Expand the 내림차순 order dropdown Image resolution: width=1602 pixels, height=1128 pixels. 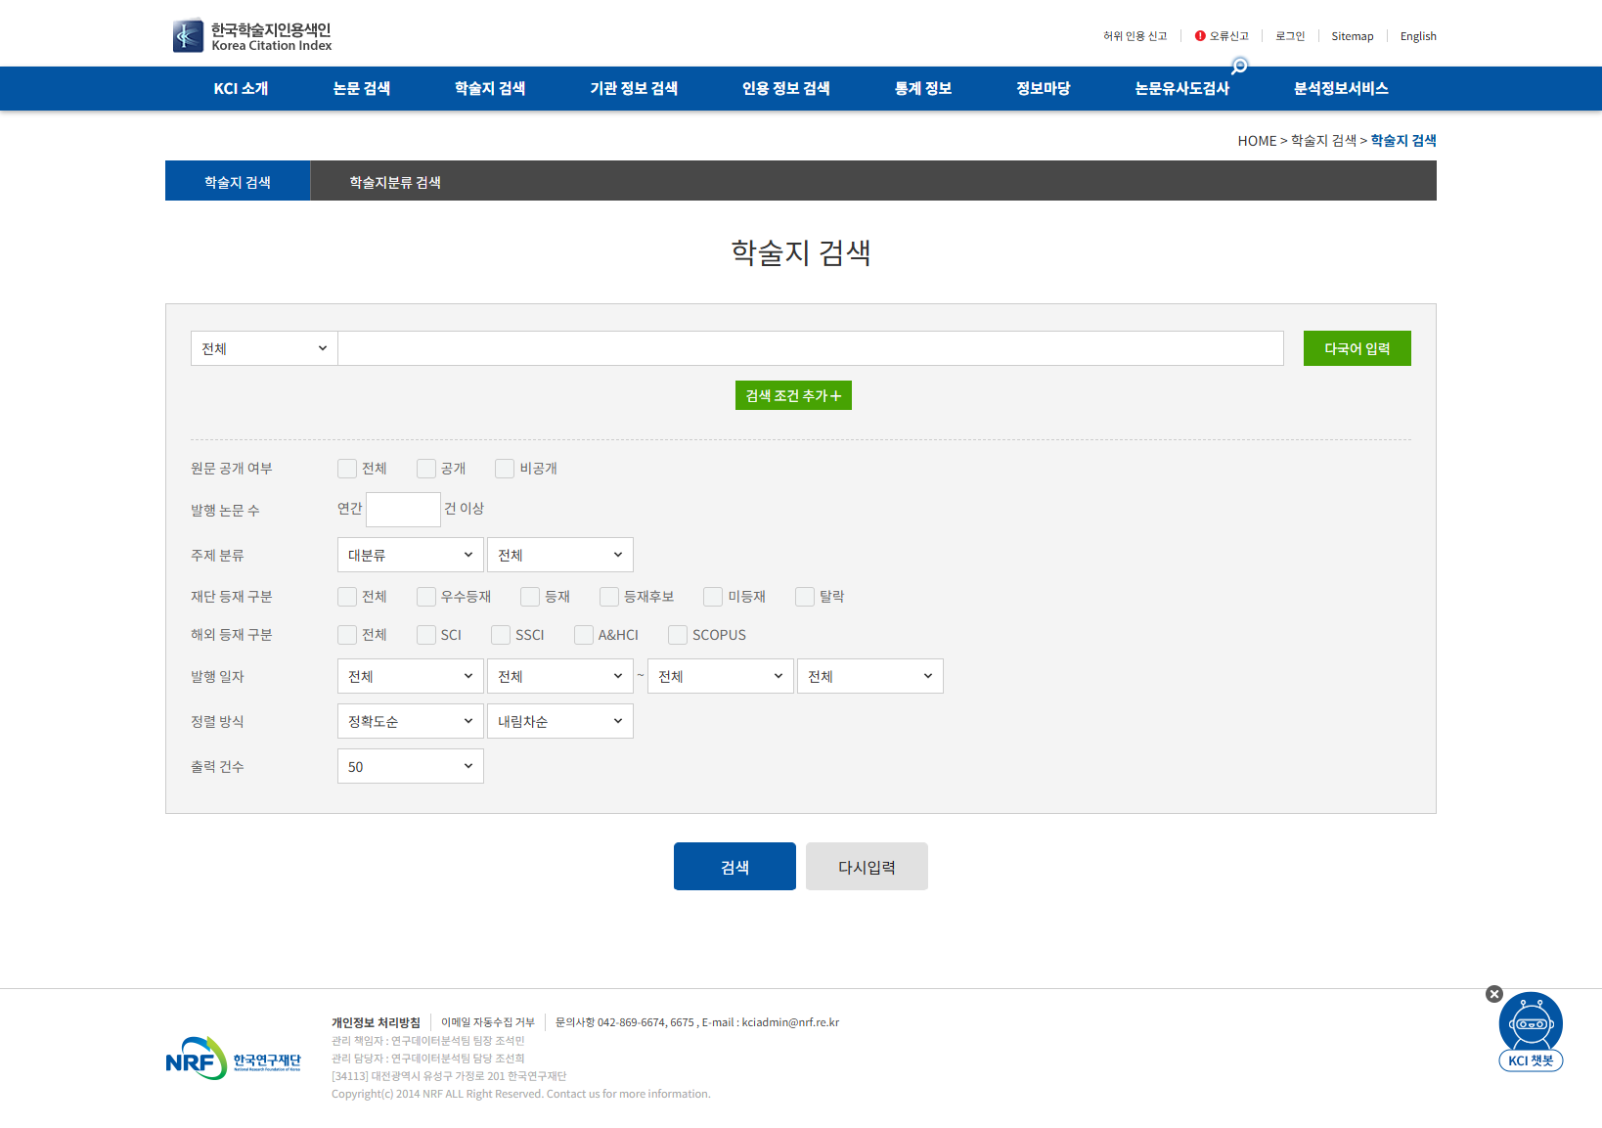pos(559,721)
